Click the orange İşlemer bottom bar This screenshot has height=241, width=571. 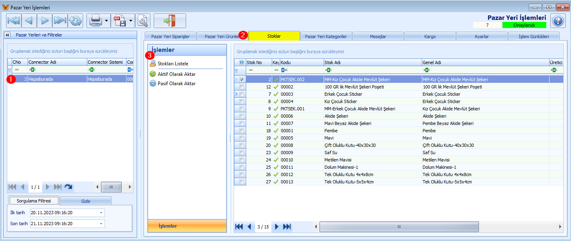(187, 226)
